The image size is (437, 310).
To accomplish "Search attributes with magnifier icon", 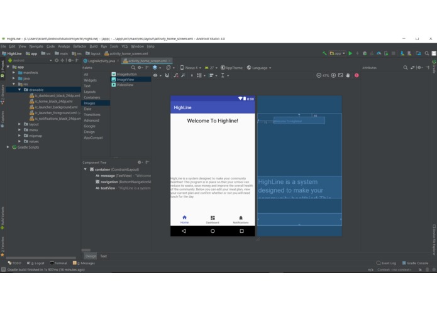I will pyautogui.click(x=405, y=68).
